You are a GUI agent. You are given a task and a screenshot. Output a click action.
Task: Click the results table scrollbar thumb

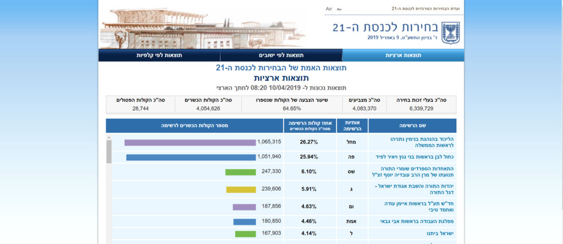click(x=109, y=152)
